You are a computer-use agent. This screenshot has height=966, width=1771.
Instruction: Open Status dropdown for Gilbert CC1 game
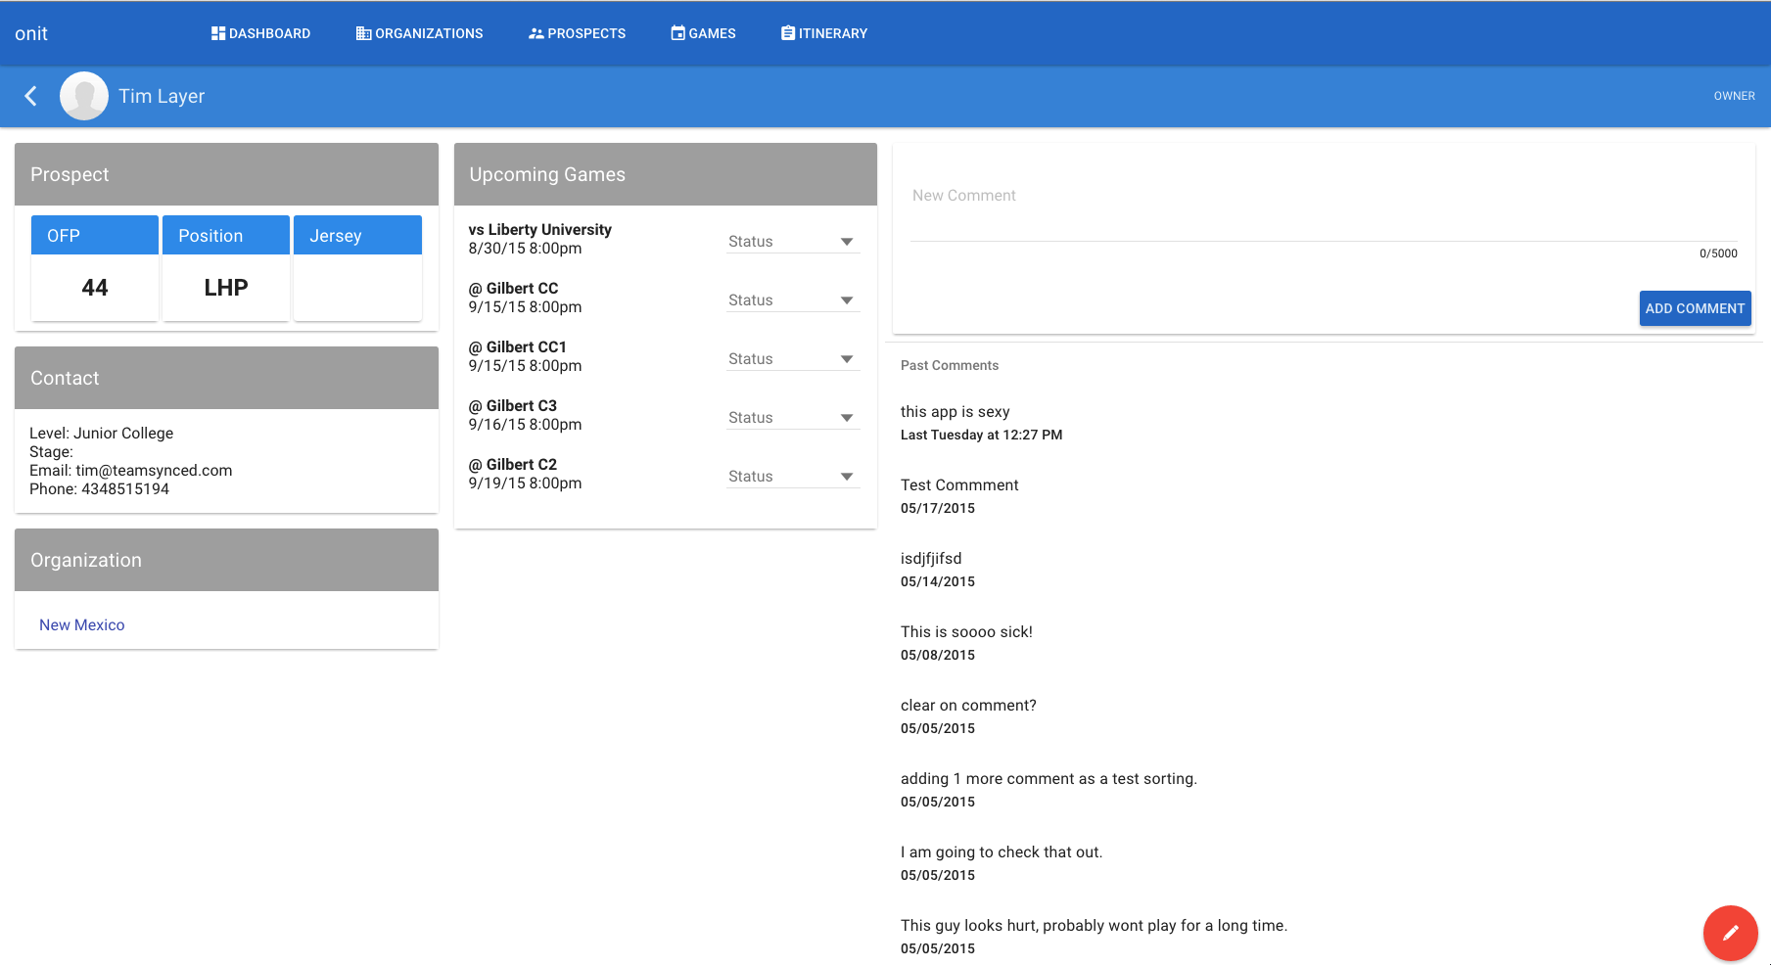click(792, 359)
